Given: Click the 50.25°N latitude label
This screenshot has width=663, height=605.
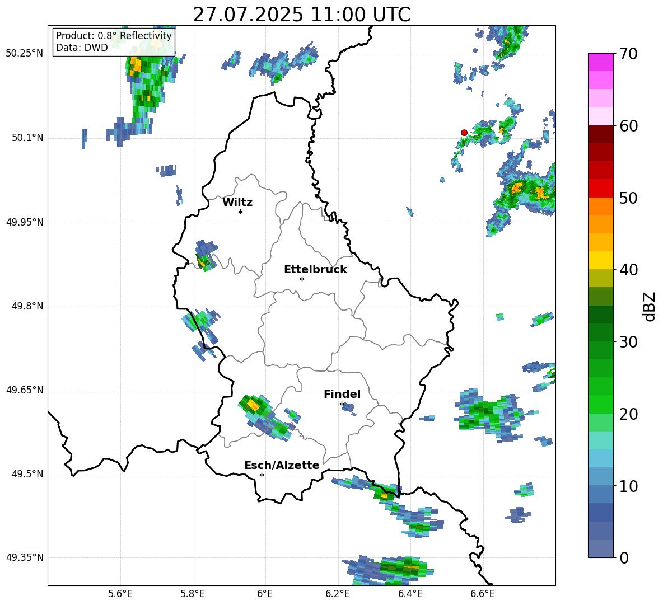Looking at the screenshot, I should [25, 54].
